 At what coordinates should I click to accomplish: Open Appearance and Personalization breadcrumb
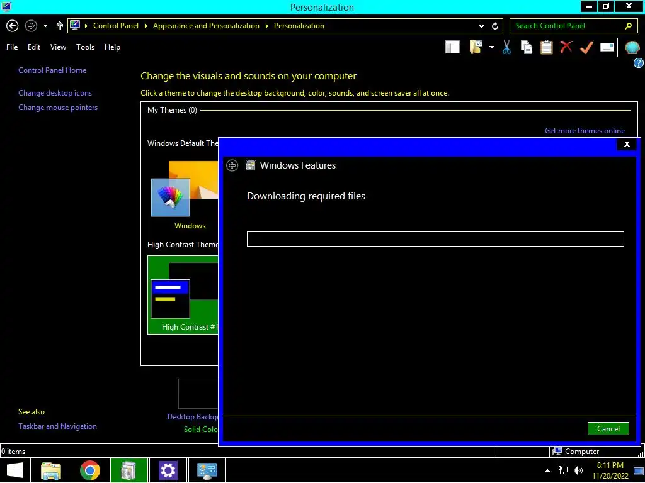point(206,26)
